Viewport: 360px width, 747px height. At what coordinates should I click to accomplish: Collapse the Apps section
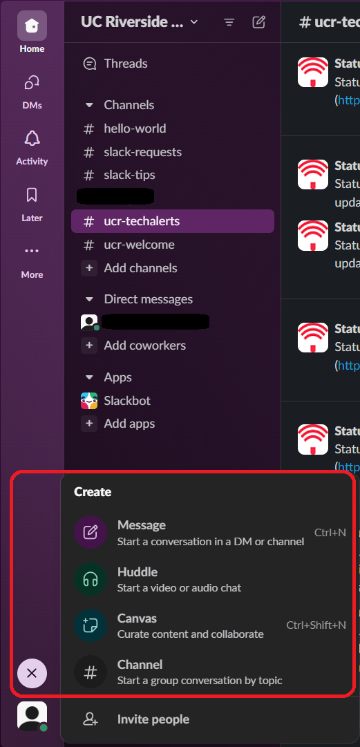[x=89, y=377]
